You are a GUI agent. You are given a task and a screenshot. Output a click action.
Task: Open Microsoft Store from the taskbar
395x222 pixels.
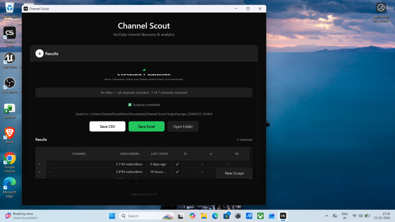click(226, 216)
